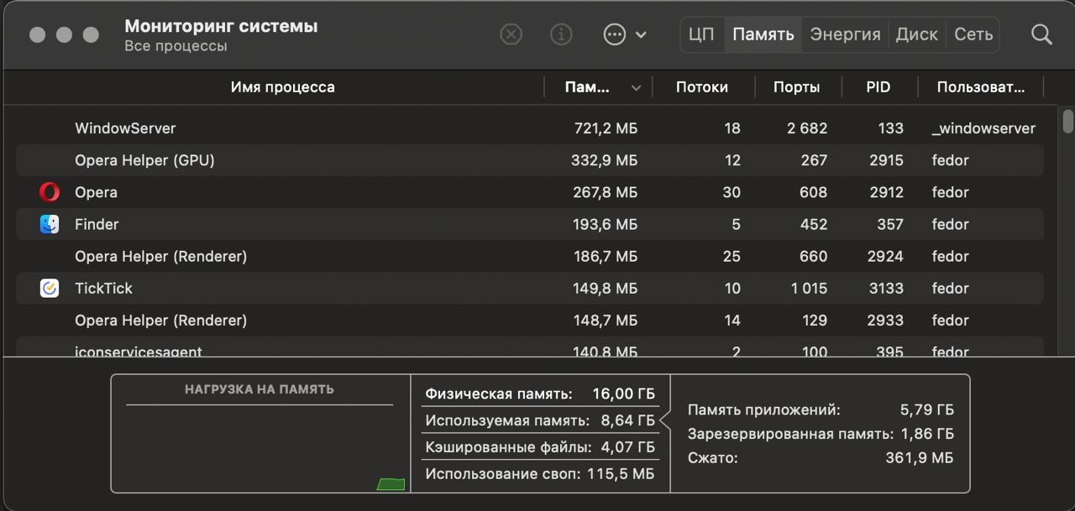Open the Сеть tab
The height and width of the screenshot is (511, 1075).
click(973, 34)
